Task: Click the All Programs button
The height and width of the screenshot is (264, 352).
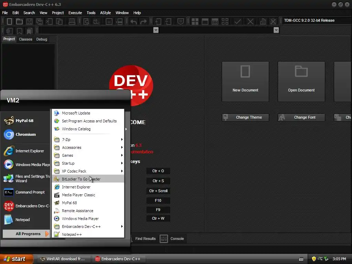Action: 26,234
